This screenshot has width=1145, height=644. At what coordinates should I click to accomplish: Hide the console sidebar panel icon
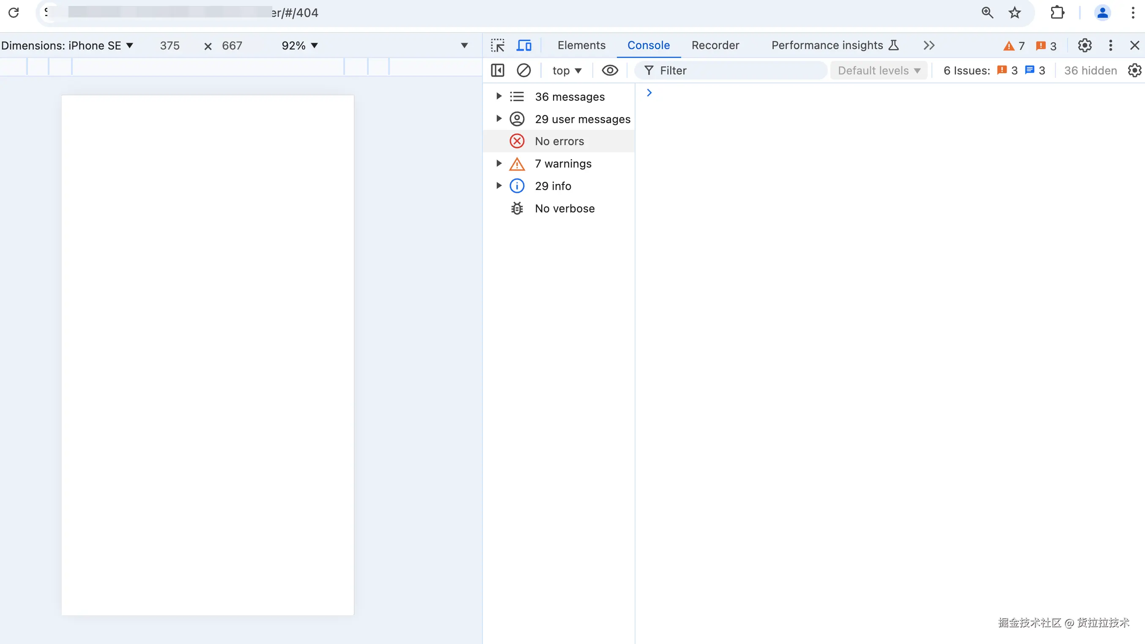click(x=497, y=70)
